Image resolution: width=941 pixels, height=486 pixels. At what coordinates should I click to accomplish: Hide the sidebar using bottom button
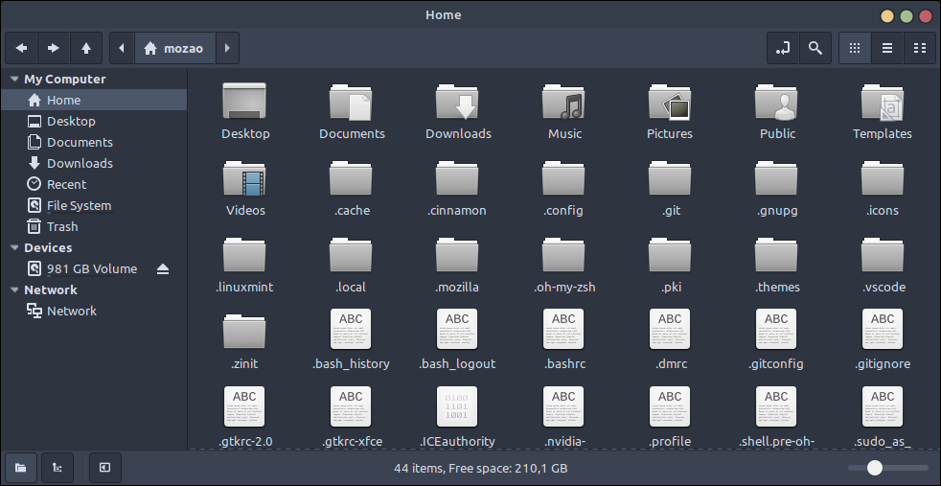click(x=105, y=468)
